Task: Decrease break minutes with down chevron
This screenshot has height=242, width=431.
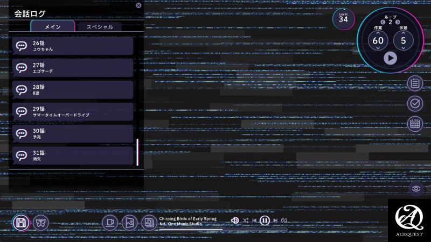Action: coord(403,48)
